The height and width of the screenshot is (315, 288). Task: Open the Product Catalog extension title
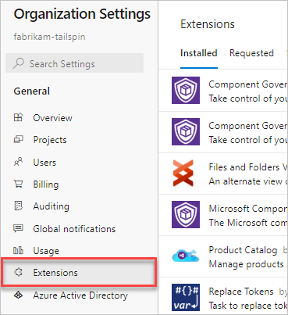point(243,250)
